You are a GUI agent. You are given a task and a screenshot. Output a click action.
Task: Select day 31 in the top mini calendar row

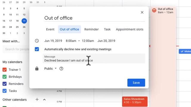click(38, 2)
